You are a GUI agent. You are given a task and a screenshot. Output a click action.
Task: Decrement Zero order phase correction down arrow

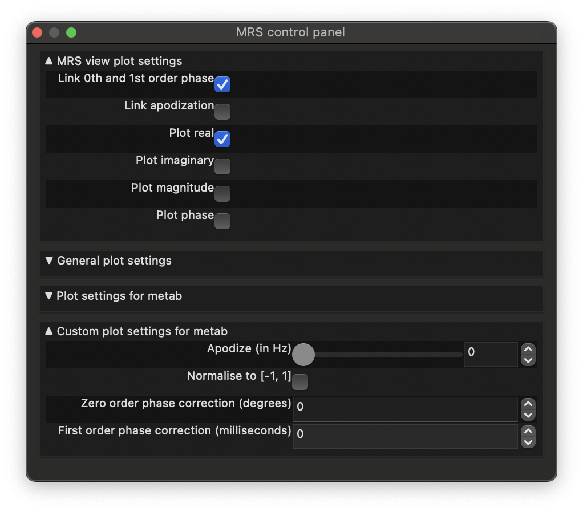528,415
